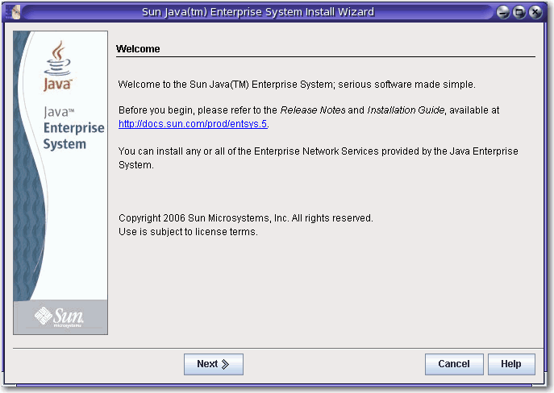This screenshot has height=393, width=554.
Task: Click 'Java Enterprise System' sidebar text
Action: [74, 128]
